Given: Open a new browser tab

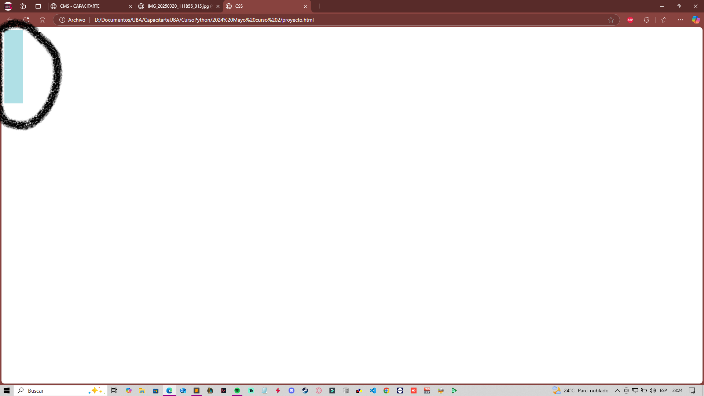Looking at the screenshot, I should point(319,6).
